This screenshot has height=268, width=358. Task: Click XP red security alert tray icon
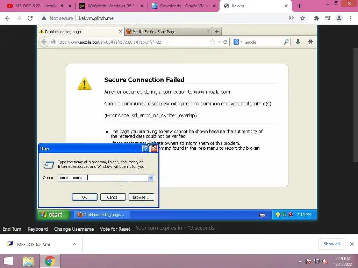[x=291, y=215]
